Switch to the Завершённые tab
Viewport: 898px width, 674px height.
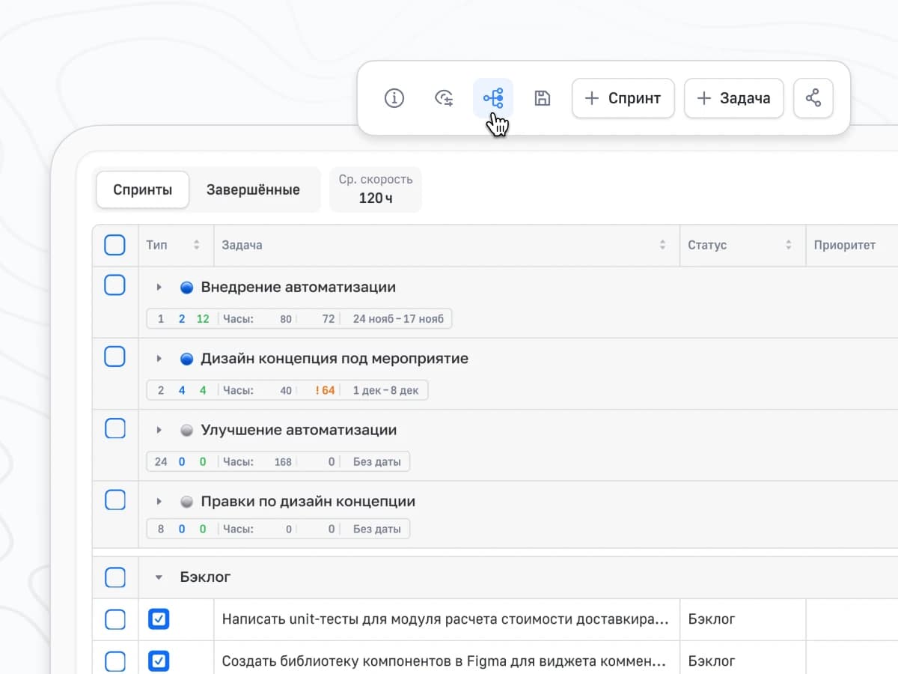(253, 189)
